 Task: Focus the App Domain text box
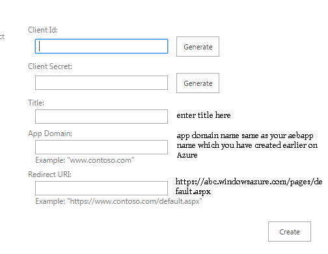point(102,147)
